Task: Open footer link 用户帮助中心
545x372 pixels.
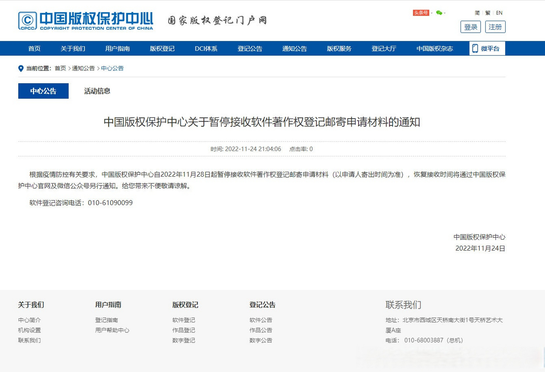Action: click(112, 330)
